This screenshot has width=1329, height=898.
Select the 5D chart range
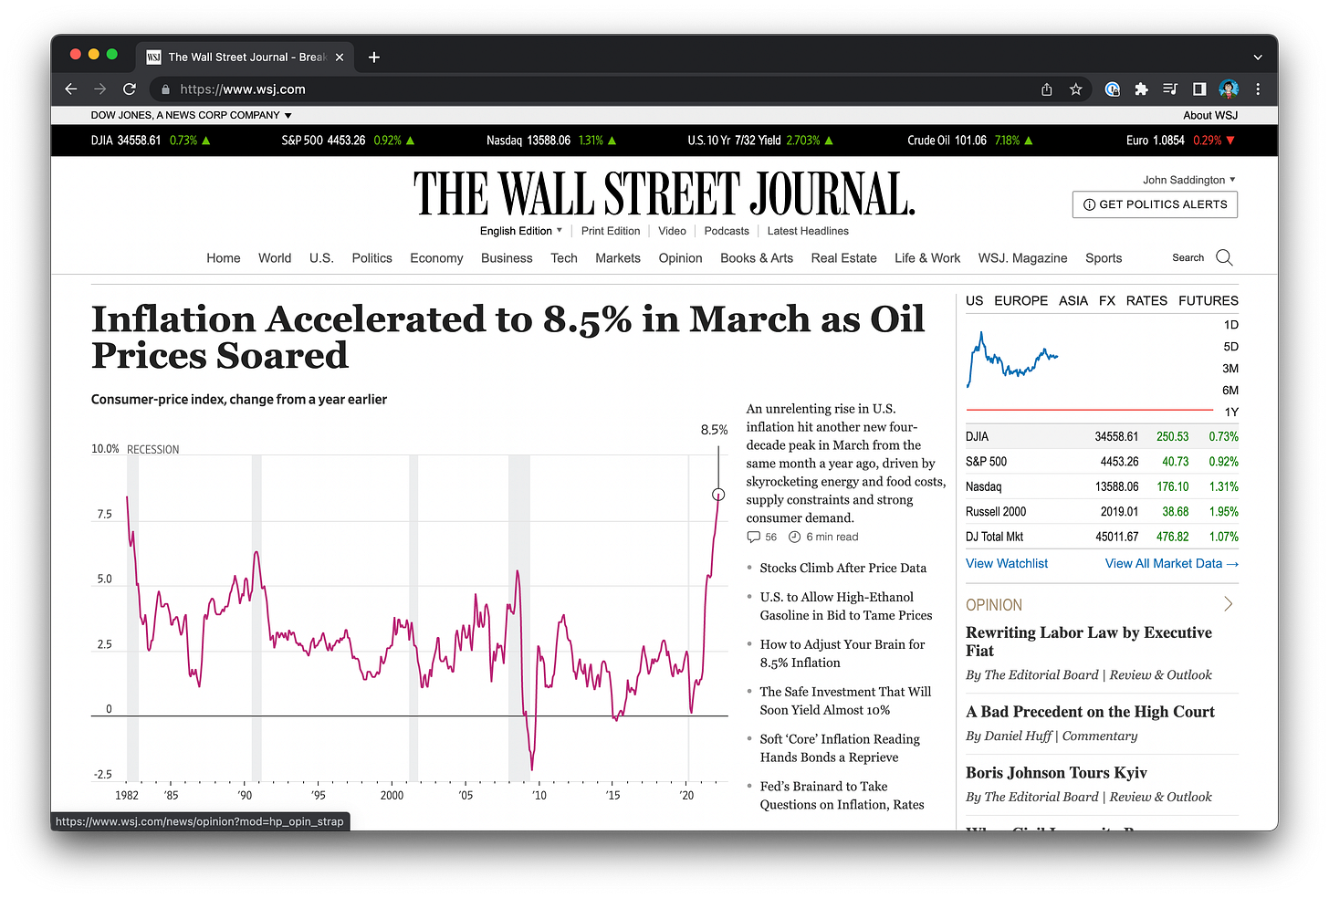[1231, 347]
